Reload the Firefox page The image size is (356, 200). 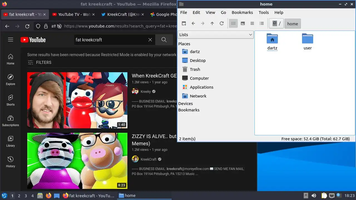coord(27,26)
